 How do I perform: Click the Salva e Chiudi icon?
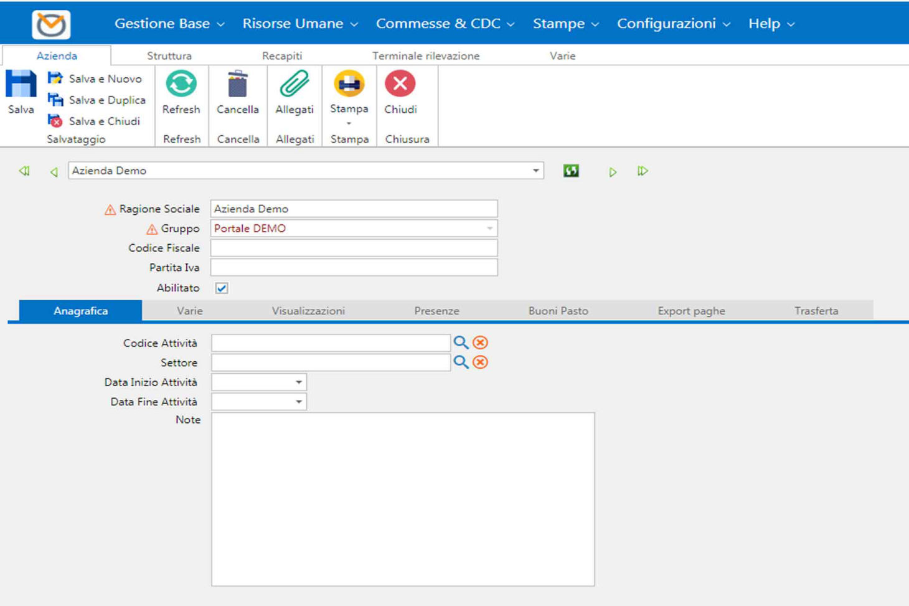coord(55,121)
